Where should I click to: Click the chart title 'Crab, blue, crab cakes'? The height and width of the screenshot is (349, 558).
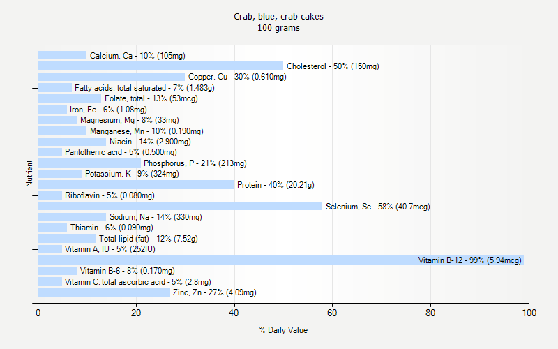[x=278, y=17]
